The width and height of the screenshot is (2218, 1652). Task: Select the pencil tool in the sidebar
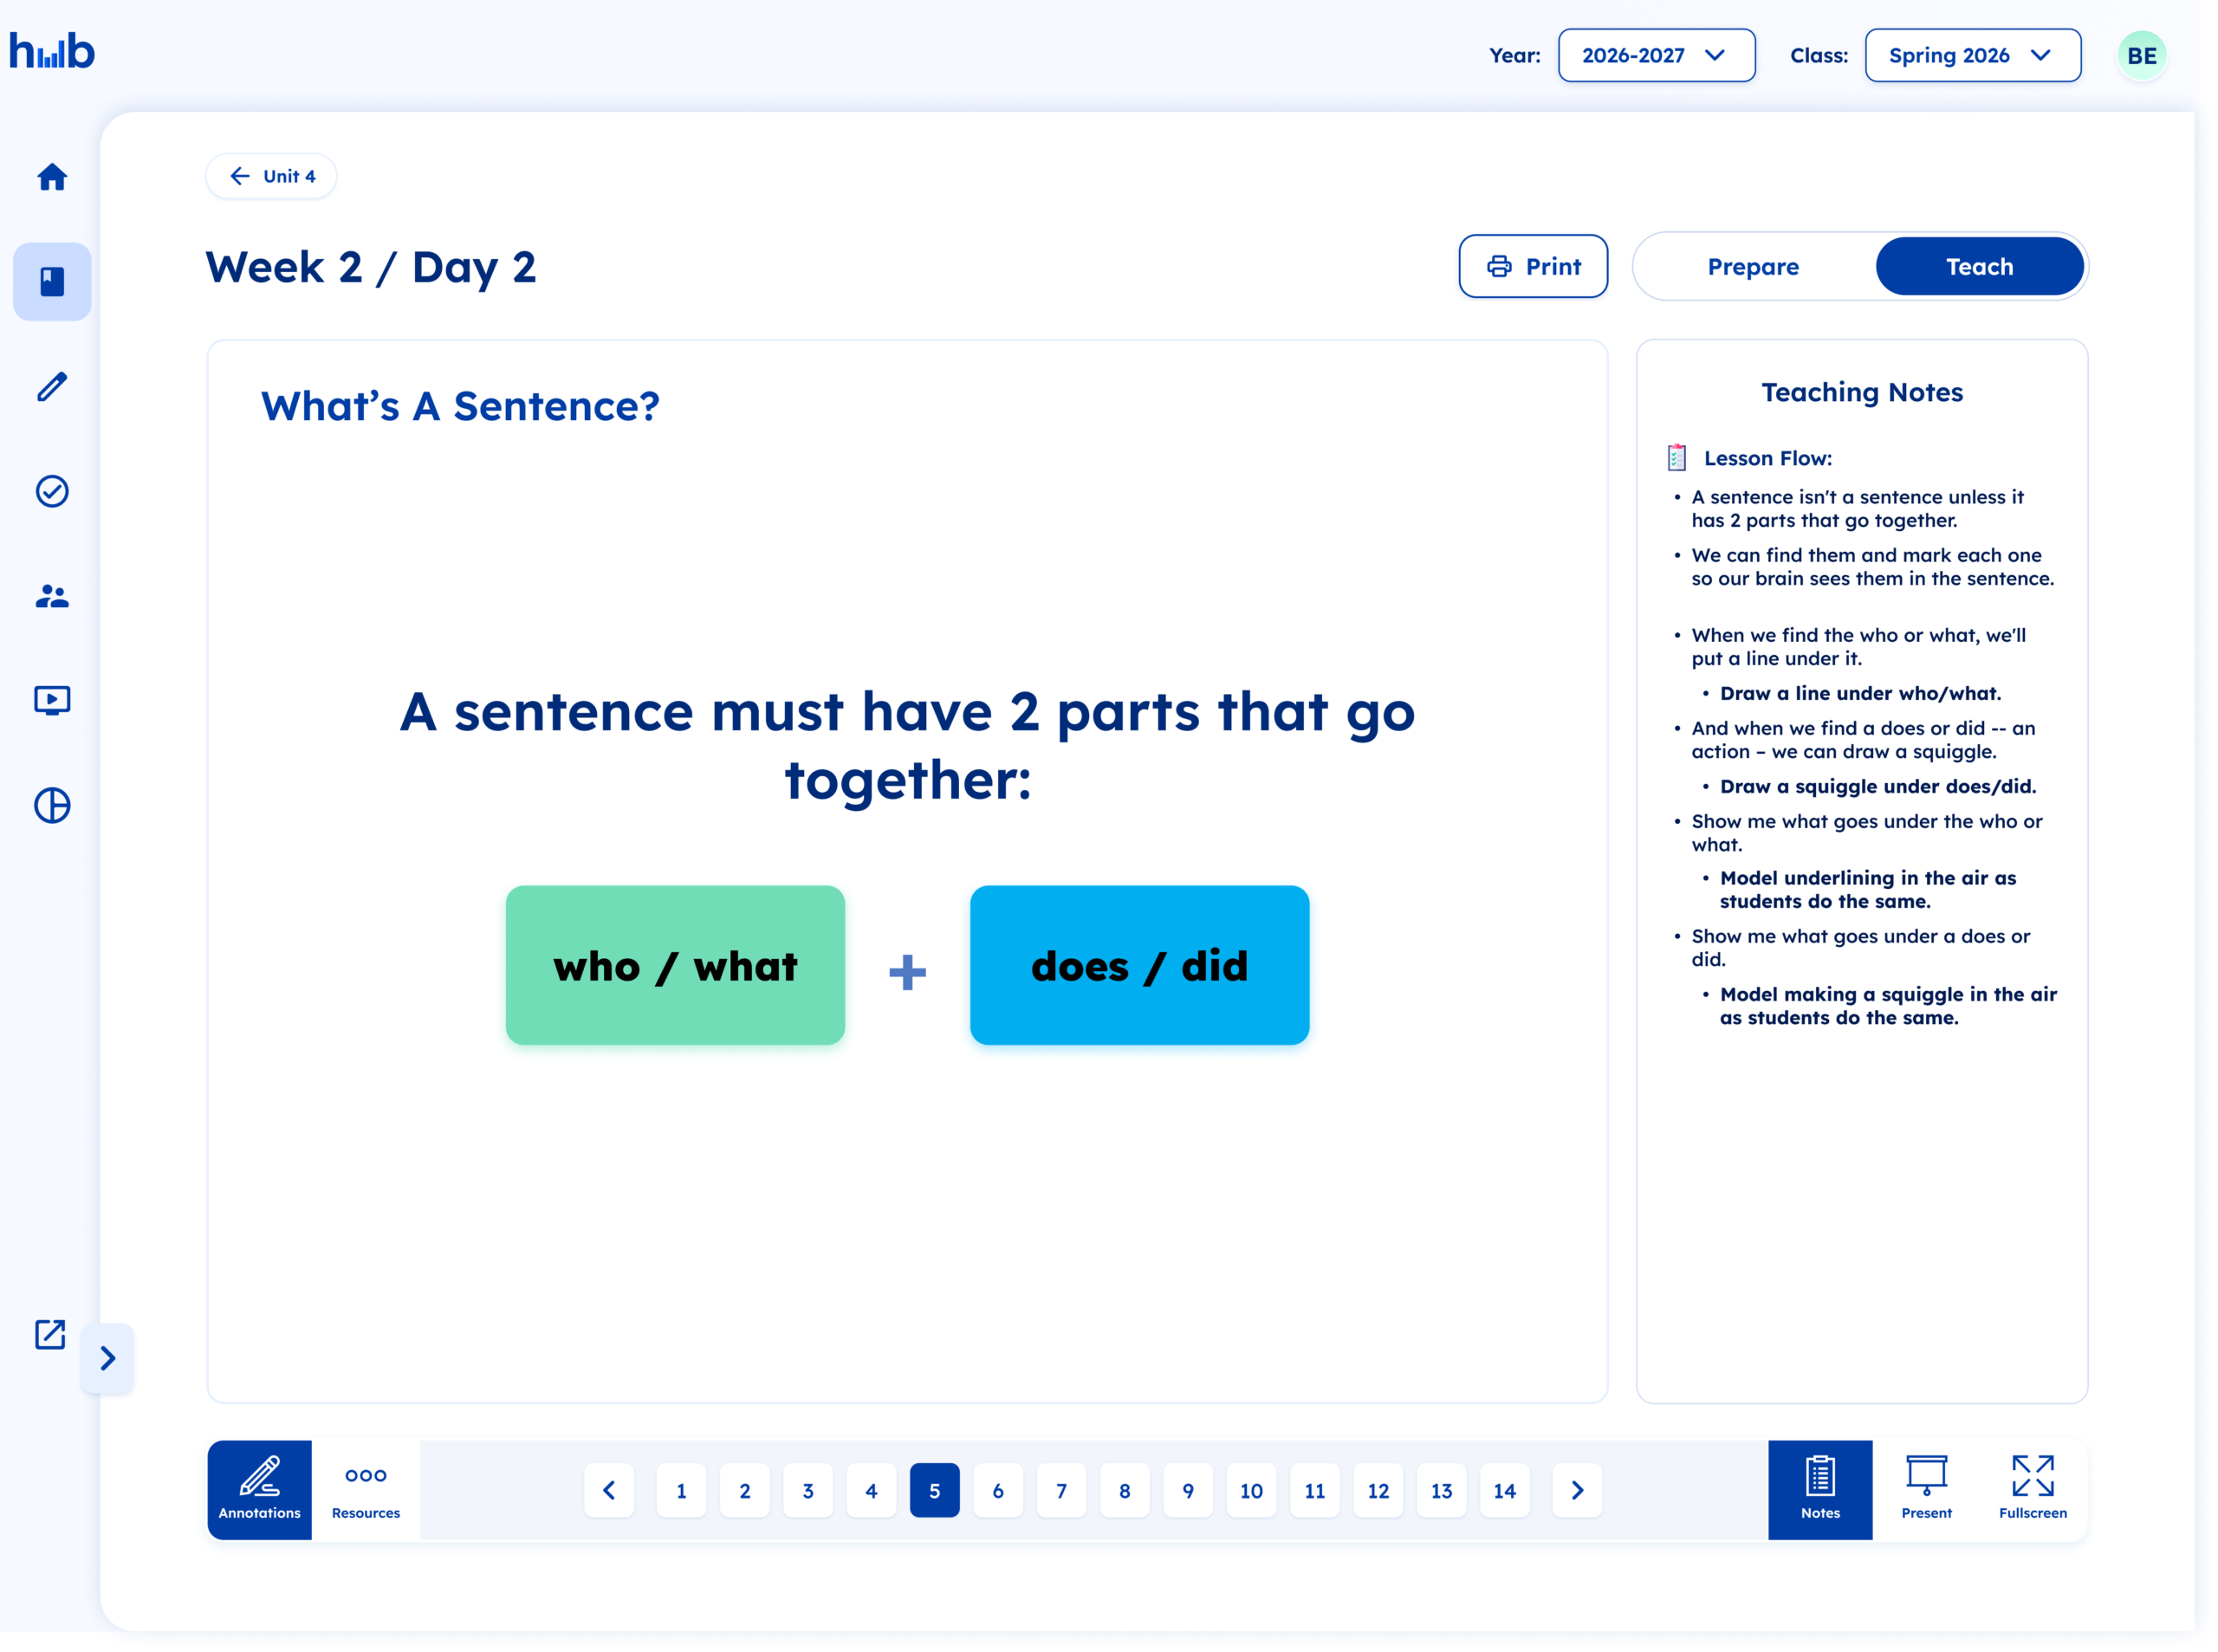point(52,387)
